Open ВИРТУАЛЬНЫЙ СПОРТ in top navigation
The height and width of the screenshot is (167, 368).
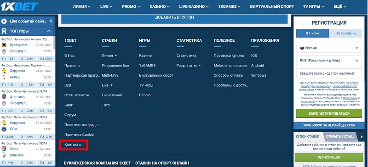272,6
